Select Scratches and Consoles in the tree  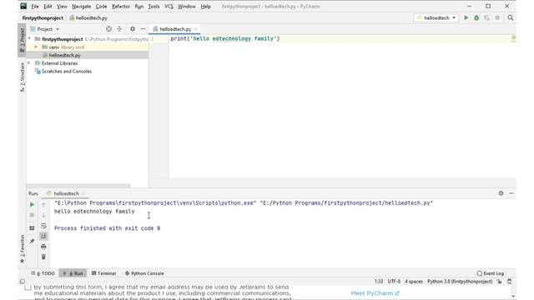click(67, 71)
